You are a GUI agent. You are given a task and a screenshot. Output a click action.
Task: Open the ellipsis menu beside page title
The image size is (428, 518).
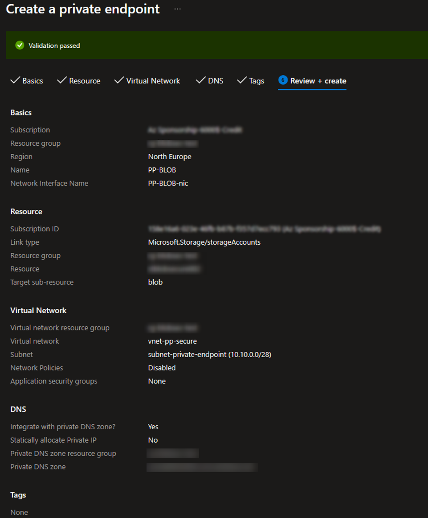178,9
